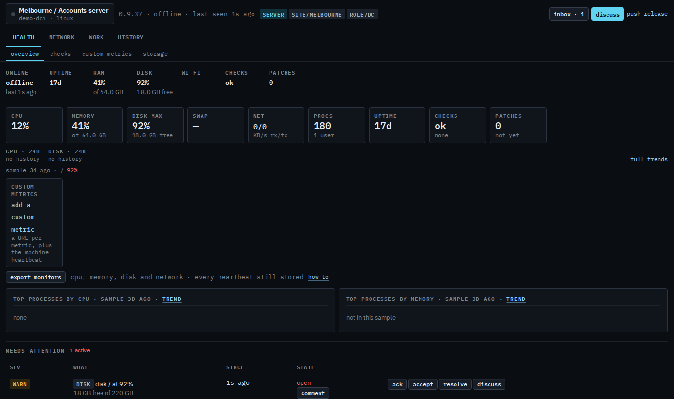The height and width of the screenshot is (399, 674).
Task: Open the CPU 12% card
Action: point(34,125)
